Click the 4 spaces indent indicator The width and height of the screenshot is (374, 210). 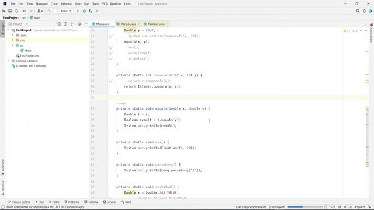click(x=360, y=207)
